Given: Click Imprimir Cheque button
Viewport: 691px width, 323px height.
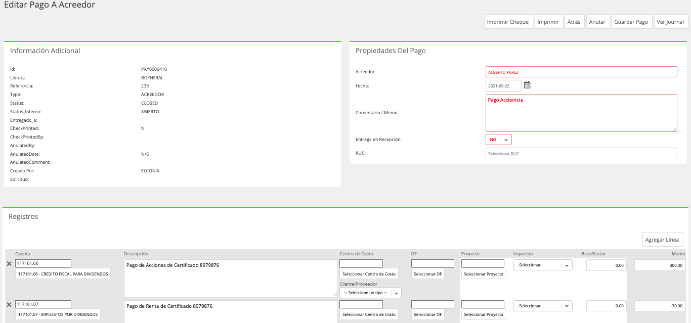Looking at the screenshot, I should click(x=508, y=22).
